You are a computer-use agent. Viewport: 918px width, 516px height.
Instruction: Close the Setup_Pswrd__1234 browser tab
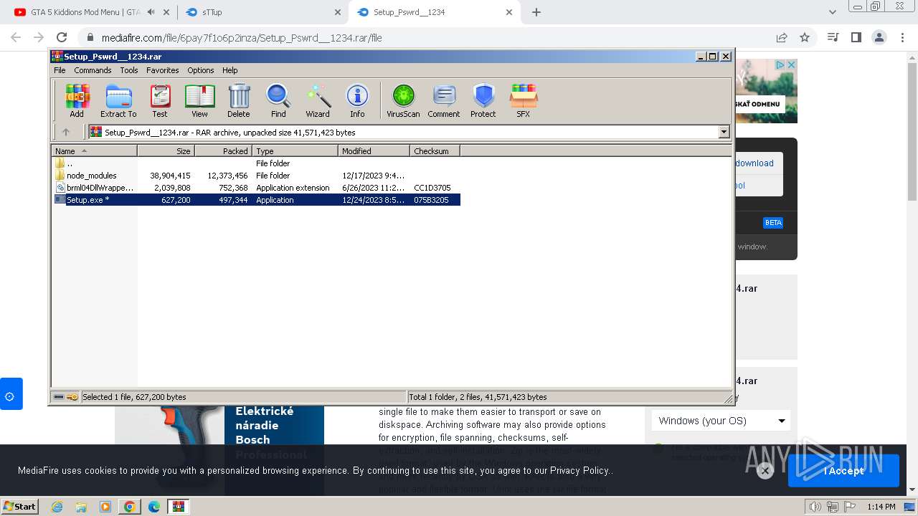coord(509,12)
